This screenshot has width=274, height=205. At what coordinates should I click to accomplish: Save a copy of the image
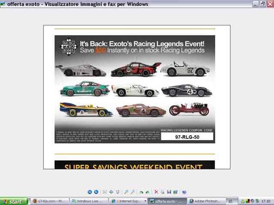(169, 192)
